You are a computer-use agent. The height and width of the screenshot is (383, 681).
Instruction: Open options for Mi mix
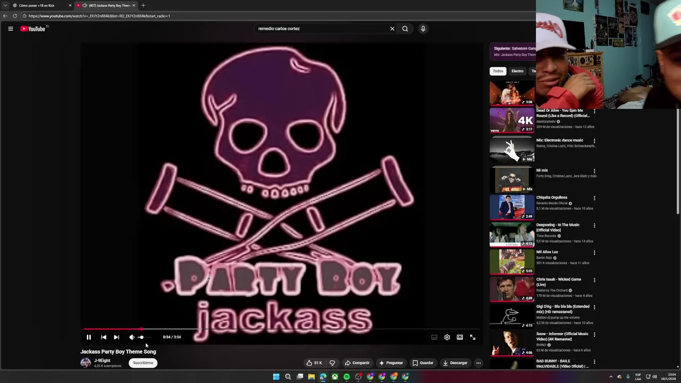point(594,171)
